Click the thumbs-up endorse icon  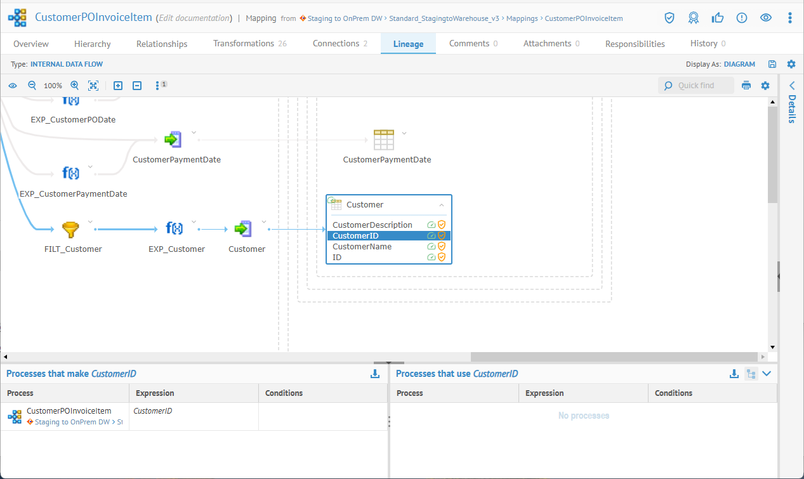718,18
